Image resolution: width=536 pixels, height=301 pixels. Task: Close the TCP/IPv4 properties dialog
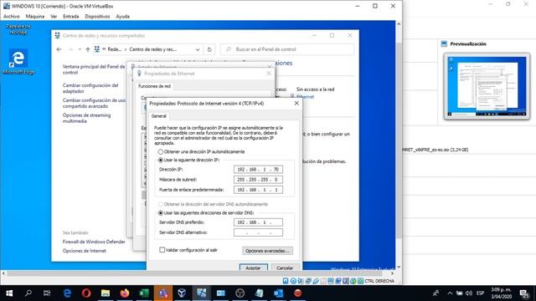coord(296,103)
